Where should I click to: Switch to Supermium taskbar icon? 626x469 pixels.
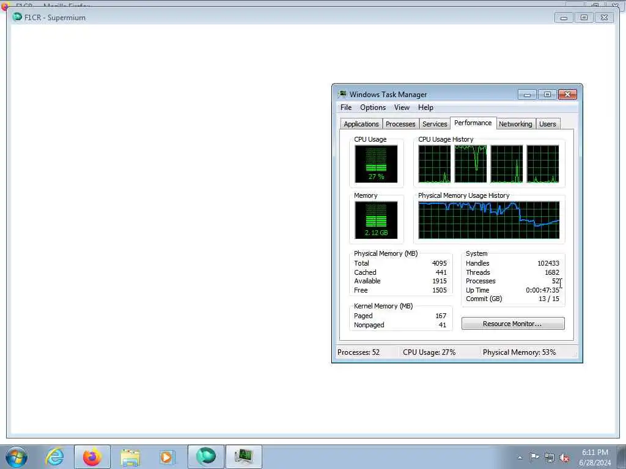click(206, 457)
